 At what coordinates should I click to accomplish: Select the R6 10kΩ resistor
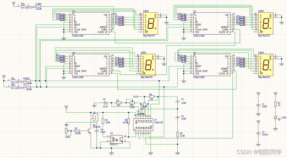tap(129, 121)
